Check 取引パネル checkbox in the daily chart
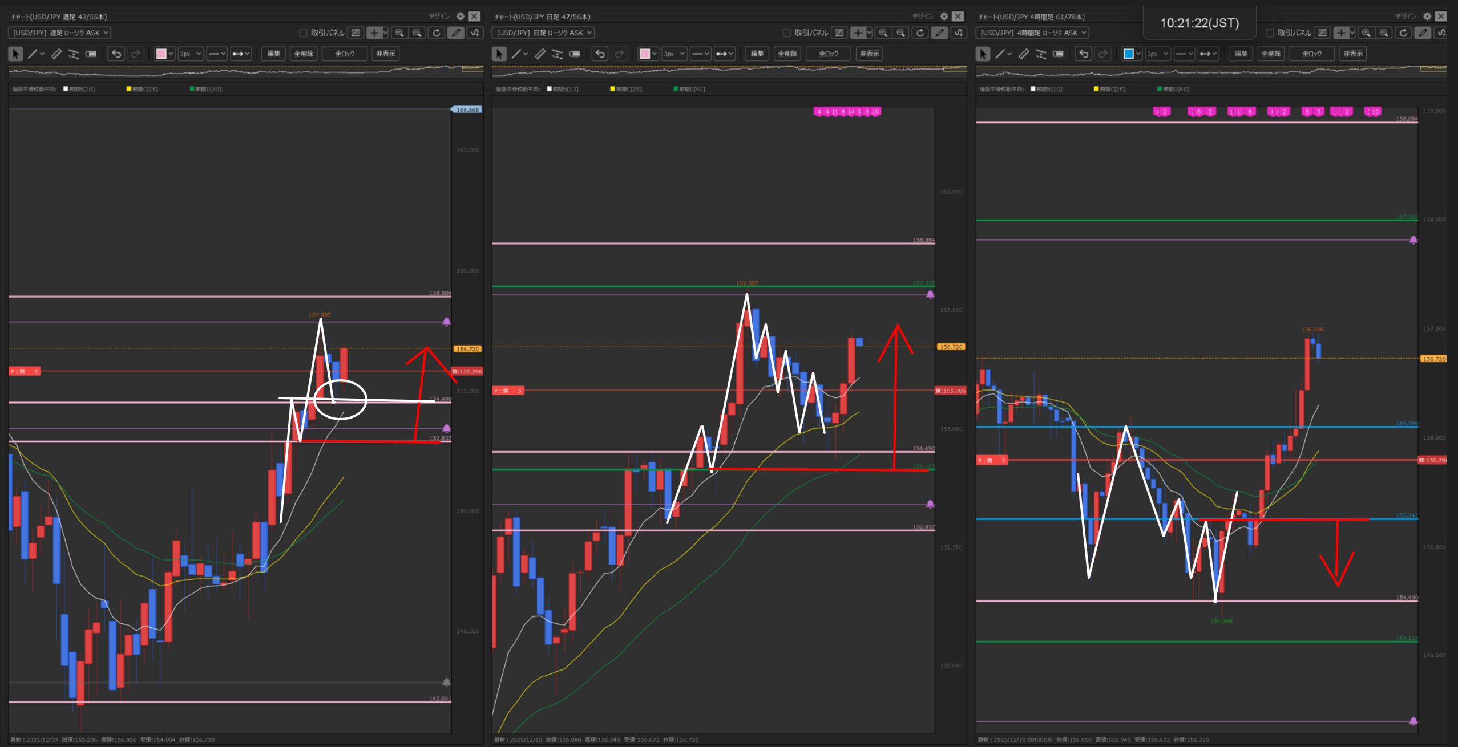 [787, 33]
